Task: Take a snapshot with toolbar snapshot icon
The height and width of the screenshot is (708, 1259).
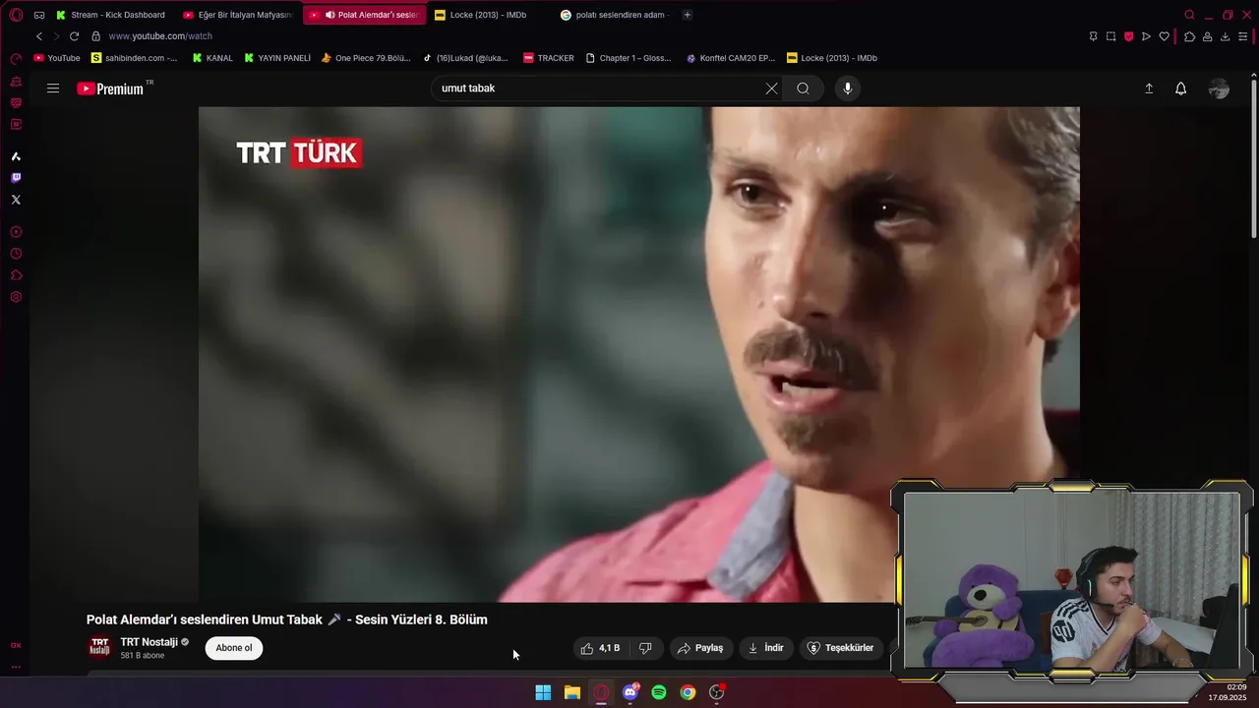Action: 1110,36
